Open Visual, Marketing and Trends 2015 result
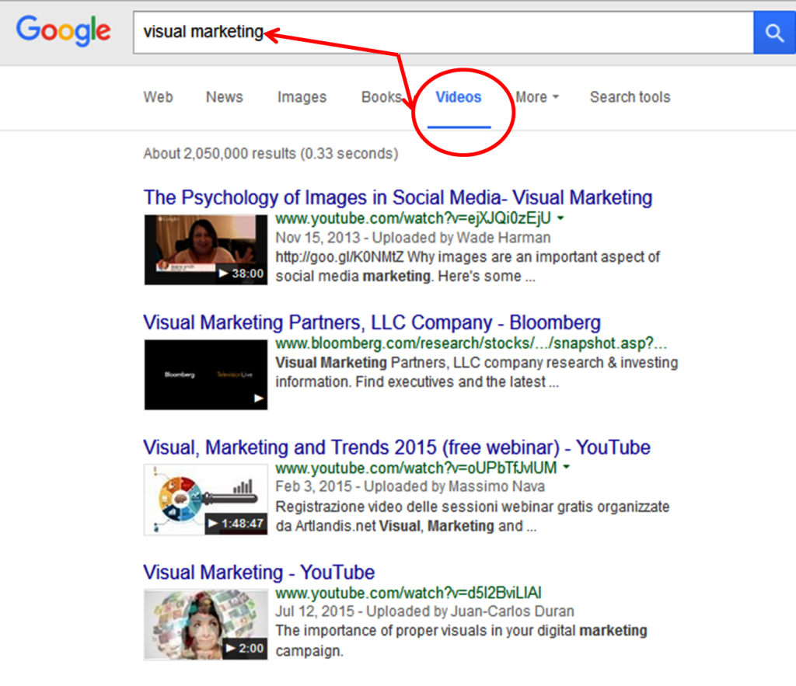796x686 pixels. (396, 447)
